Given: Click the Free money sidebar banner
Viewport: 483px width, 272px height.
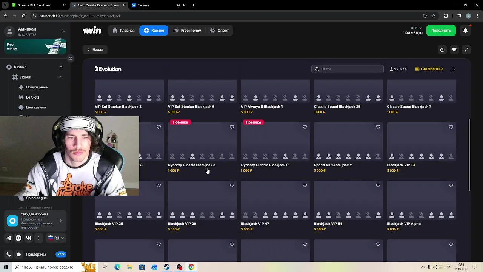Looking at the screenshot, I should [35, 46].
